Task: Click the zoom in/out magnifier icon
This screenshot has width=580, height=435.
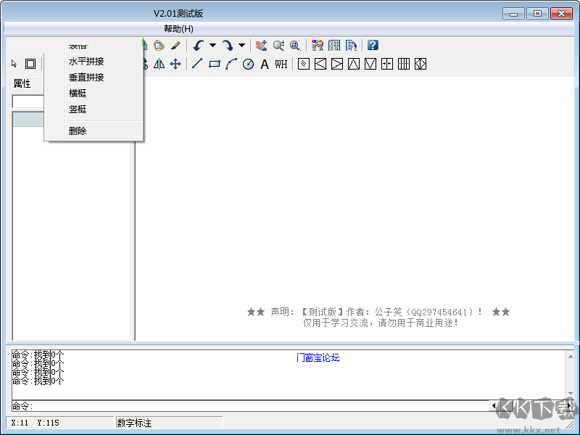Action: coord(278,46)
